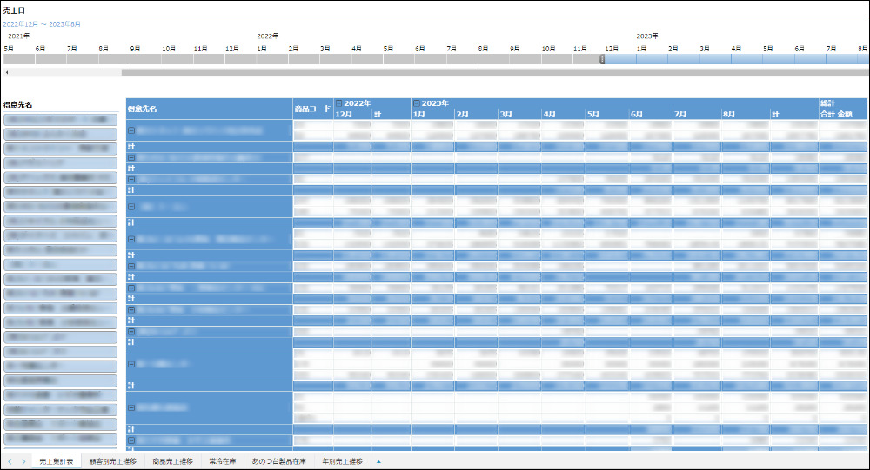Viewport: 870px width, 470px height.
Task: Click the 総計 column header
Action: 827,103
